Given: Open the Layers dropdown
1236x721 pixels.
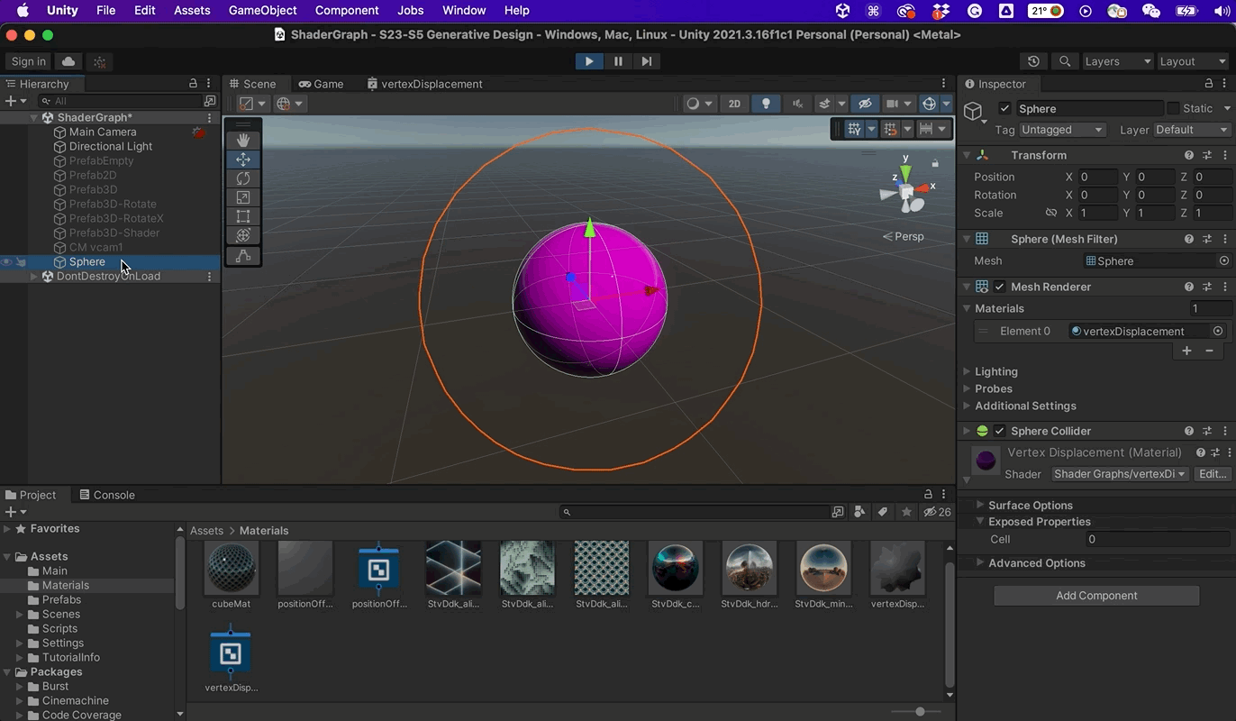Looking at the screenshot, I should (1117, 61).
